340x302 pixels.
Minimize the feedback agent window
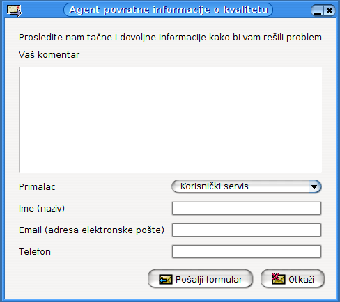pos(317,10)
